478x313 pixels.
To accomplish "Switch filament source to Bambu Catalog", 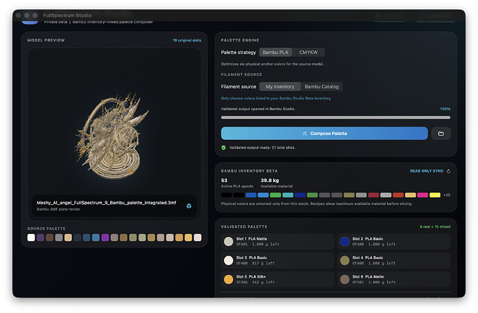I will click(322, 87).
